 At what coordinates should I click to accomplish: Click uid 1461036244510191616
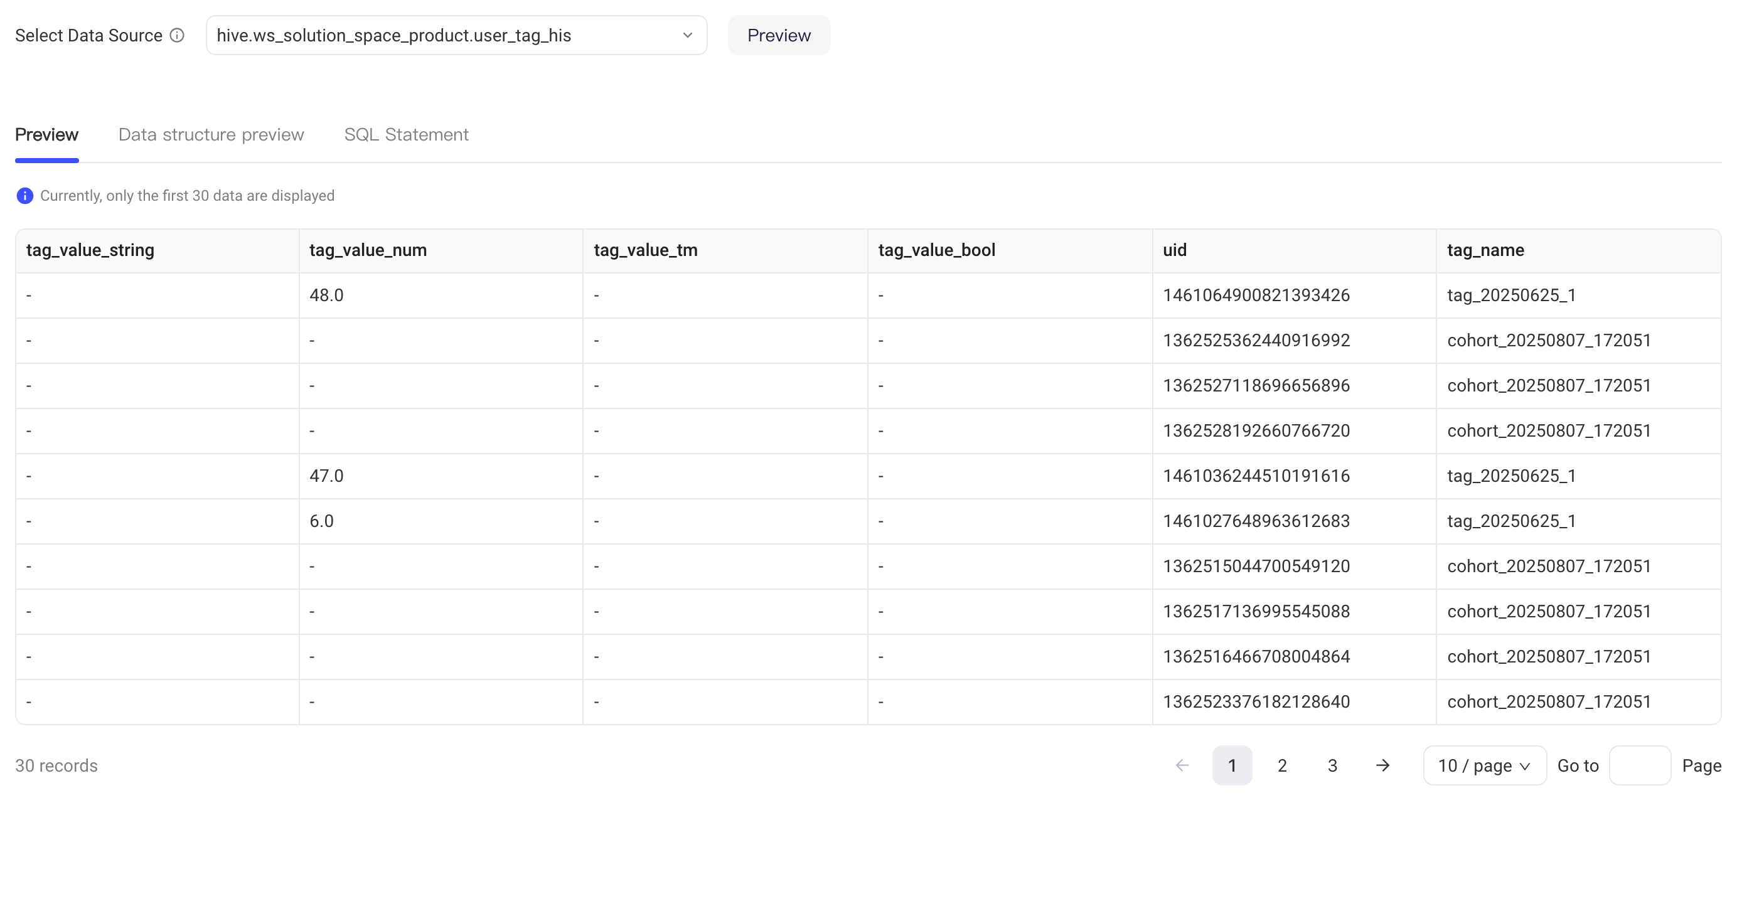[1256, 476]
